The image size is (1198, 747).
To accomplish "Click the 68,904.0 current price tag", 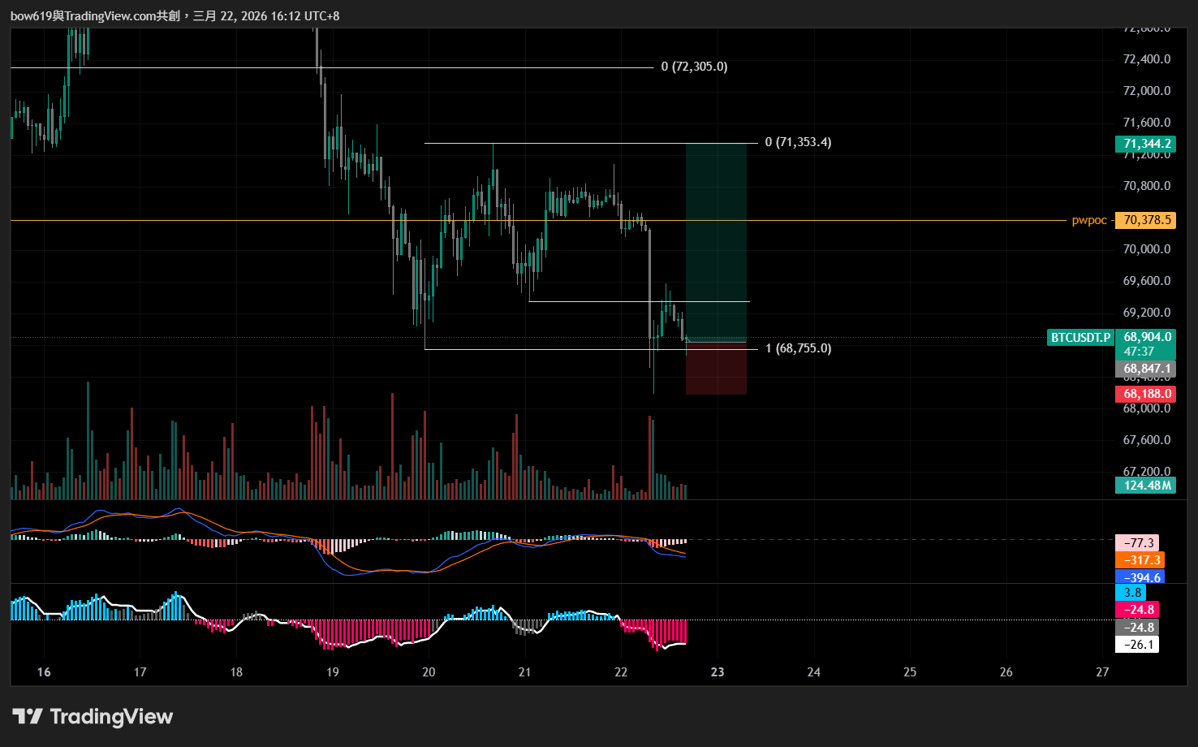I will [1145, 337].
